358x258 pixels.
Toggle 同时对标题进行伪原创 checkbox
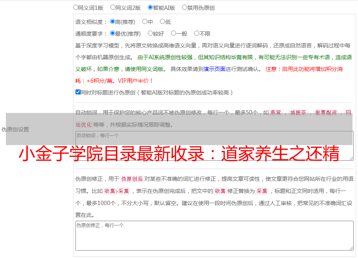[x=78, y=92]
